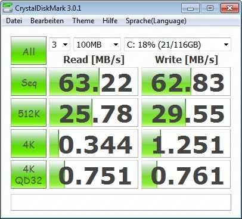Expand the 100MB test size dropdown

point(97,45)
